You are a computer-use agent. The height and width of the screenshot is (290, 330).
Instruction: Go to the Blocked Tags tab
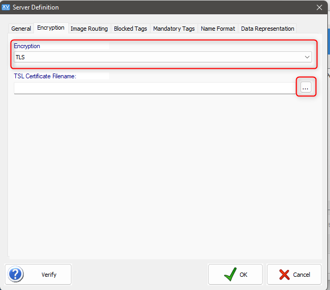click(x=130, y=29)
